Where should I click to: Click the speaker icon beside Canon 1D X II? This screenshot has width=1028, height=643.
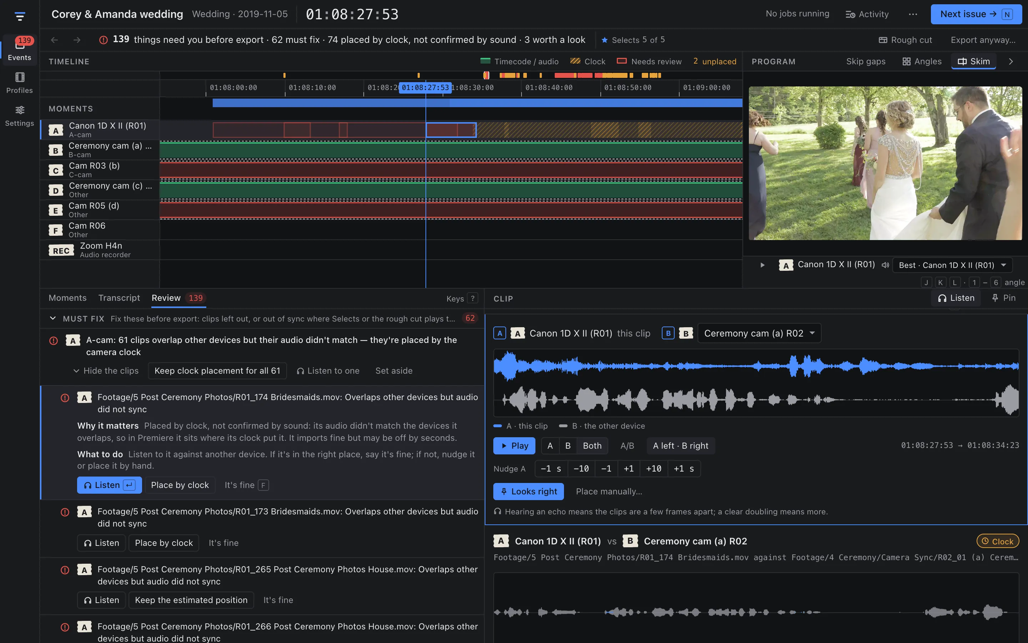pos(885,265)
